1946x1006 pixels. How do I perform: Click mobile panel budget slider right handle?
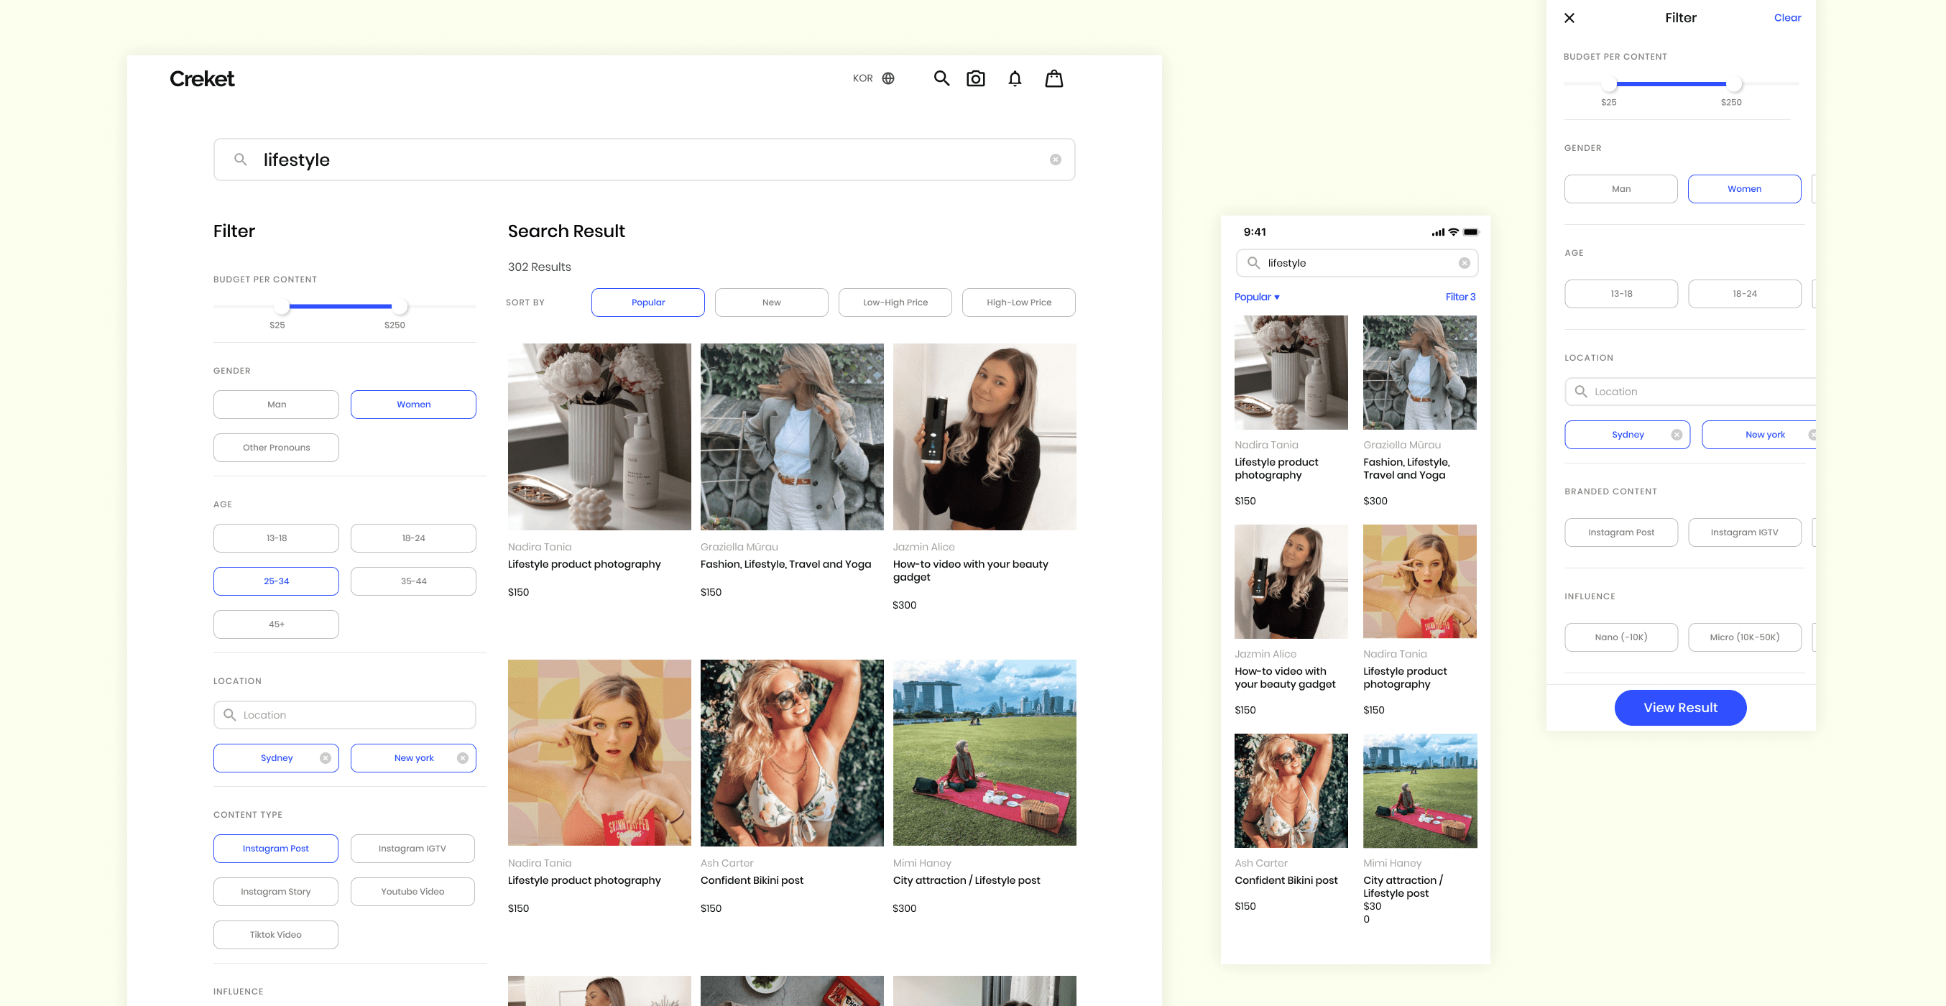[1735, 84]
